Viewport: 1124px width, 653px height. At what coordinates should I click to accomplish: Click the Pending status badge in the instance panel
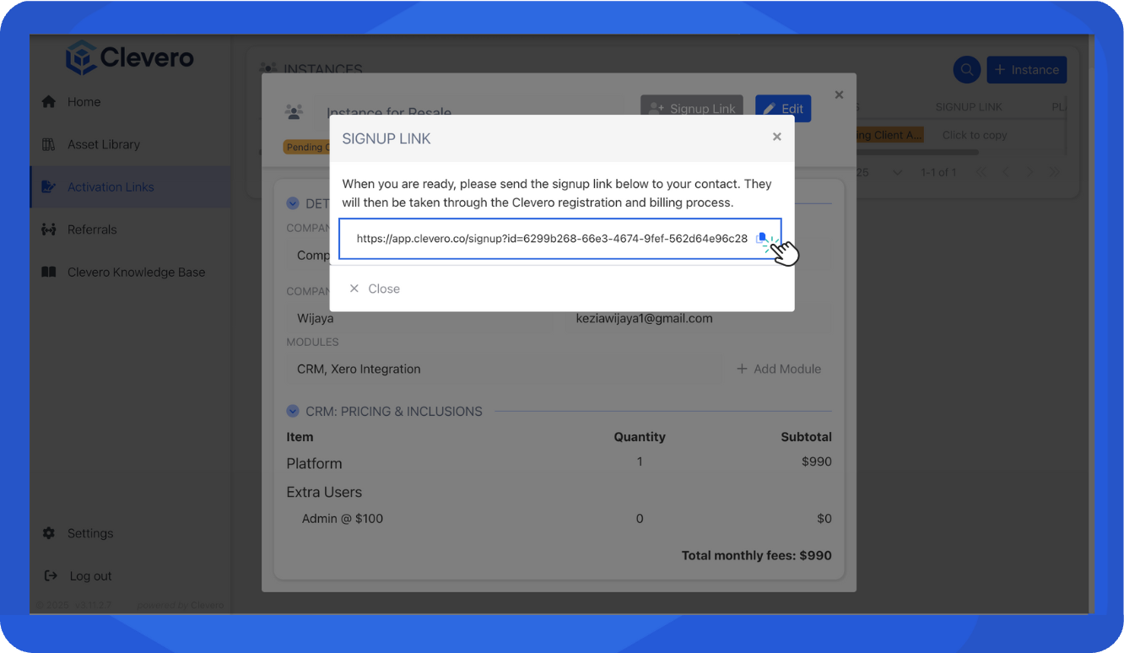pos(306,147)
